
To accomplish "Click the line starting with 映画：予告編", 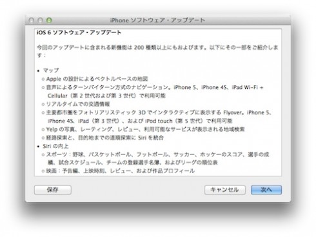I will pos(121,171).
